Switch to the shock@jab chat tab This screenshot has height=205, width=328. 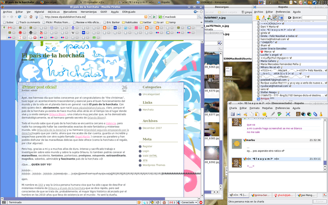point(283,195)
